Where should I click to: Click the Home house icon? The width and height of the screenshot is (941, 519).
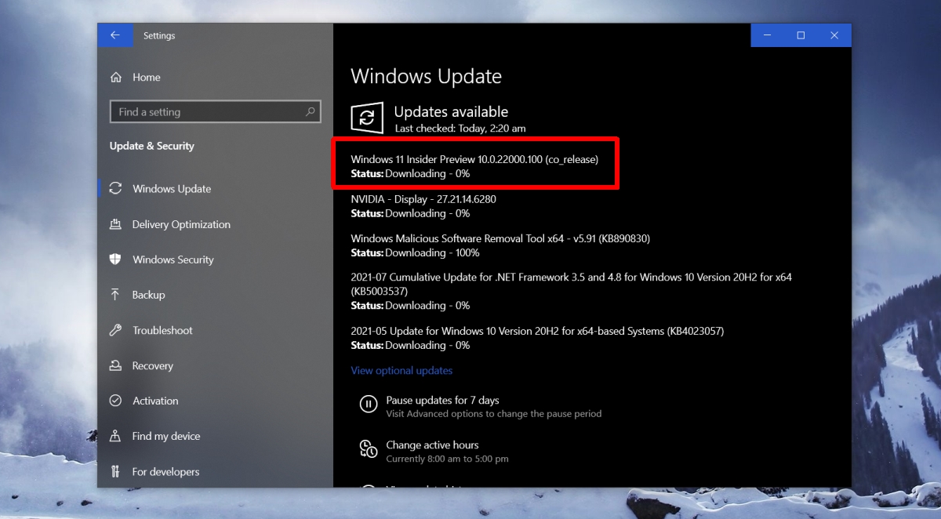tap(116, 78)
